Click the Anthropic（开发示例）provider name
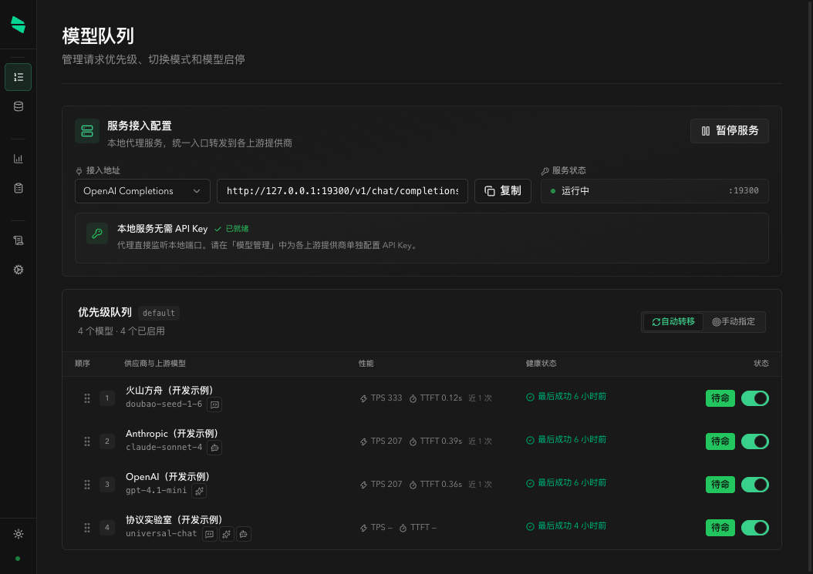813x574 pixels. [172, 434]
